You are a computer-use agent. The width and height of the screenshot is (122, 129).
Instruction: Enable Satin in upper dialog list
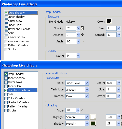click(6, 33)
